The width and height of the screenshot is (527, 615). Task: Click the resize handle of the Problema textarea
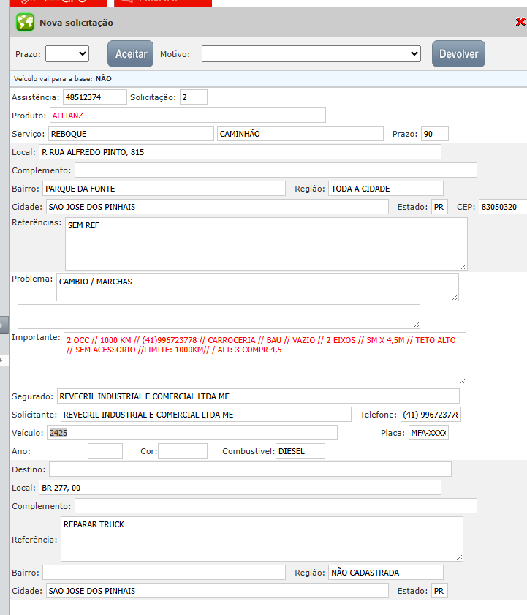[x=454, y=295]
